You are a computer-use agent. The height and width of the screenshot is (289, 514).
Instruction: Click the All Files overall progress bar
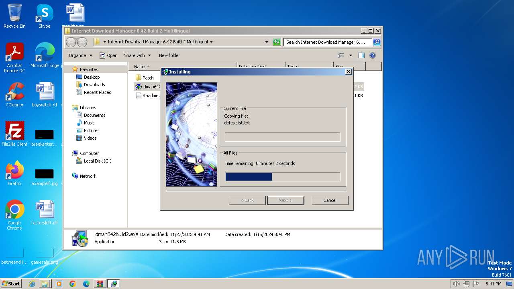point(282,177)
